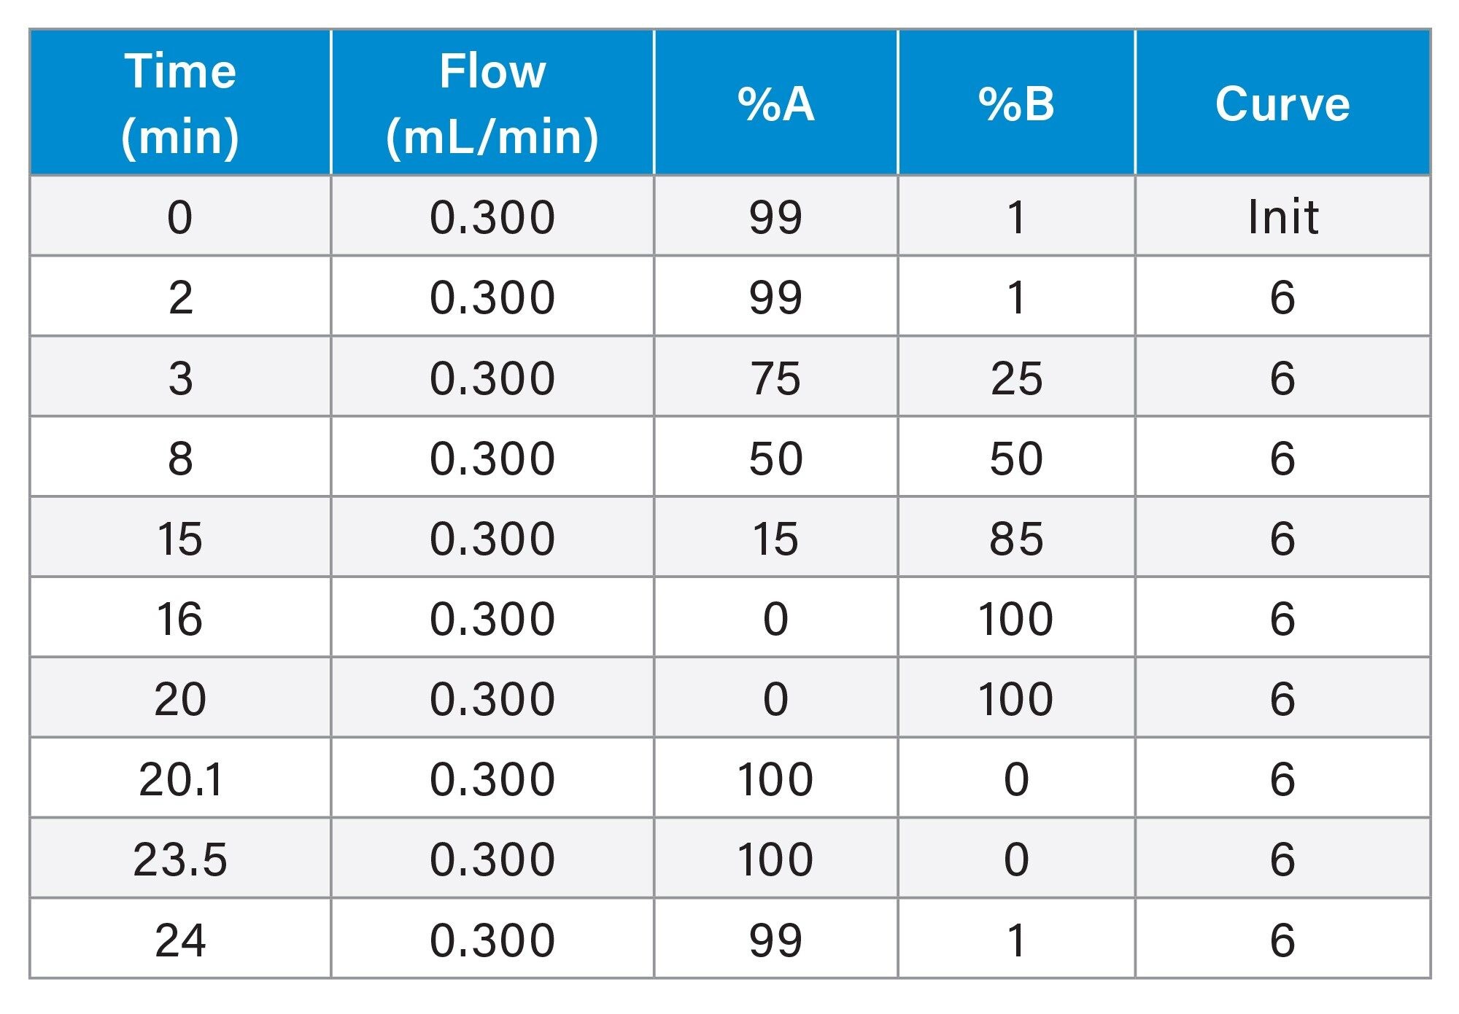
Task: Click the time cell showing 0
Action: tap(180, 217)
